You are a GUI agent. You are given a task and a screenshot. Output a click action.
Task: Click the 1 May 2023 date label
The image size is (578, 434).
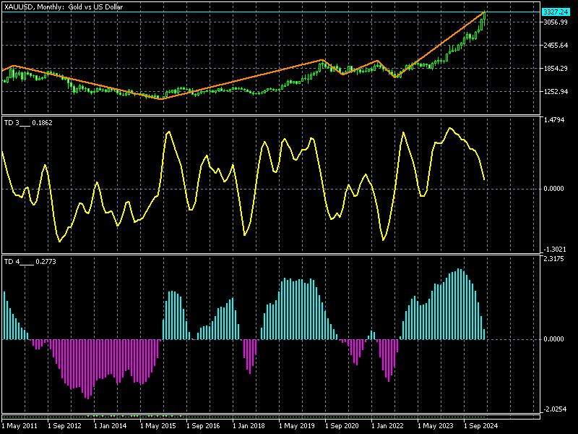[436, 426]
